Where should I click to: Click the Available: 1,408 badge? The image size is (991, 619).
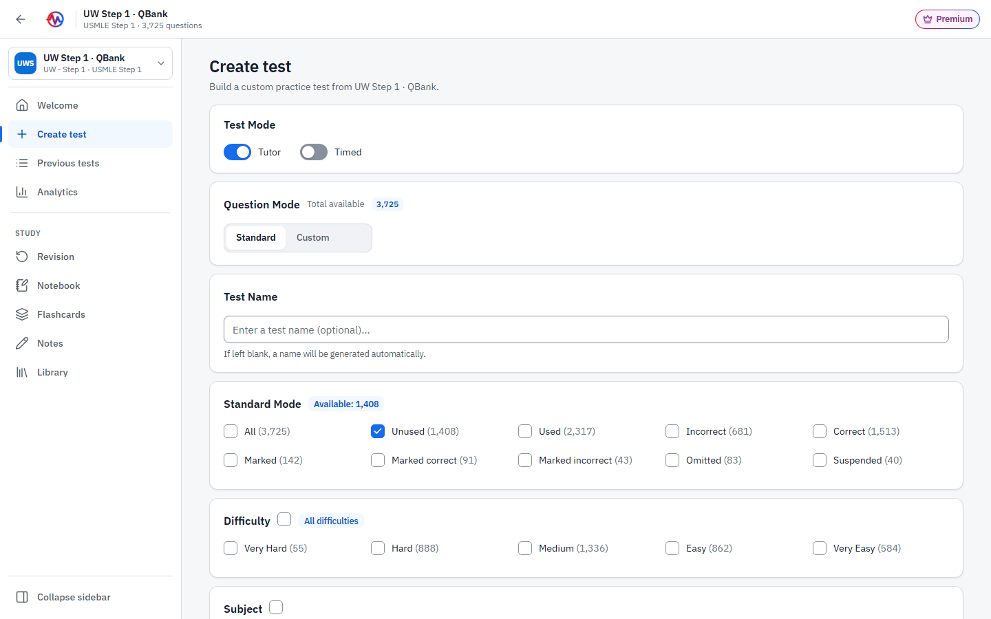click(346, 404)
